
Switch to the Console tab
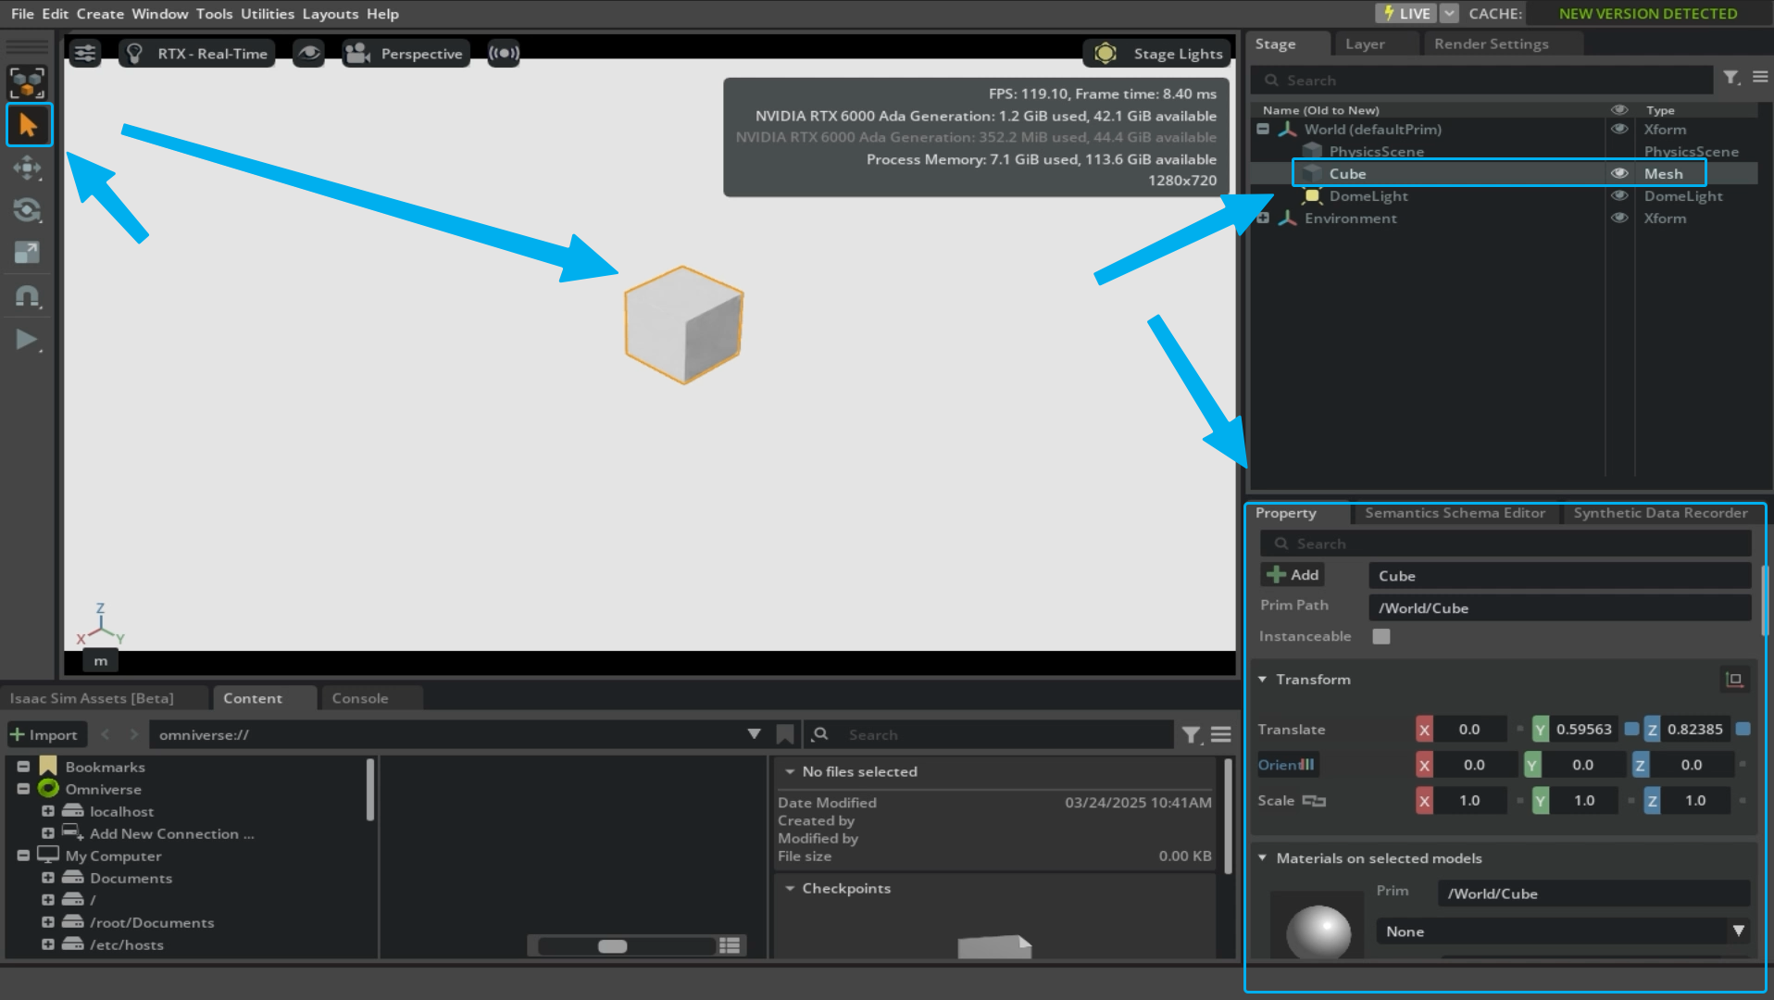coord(360,698)
